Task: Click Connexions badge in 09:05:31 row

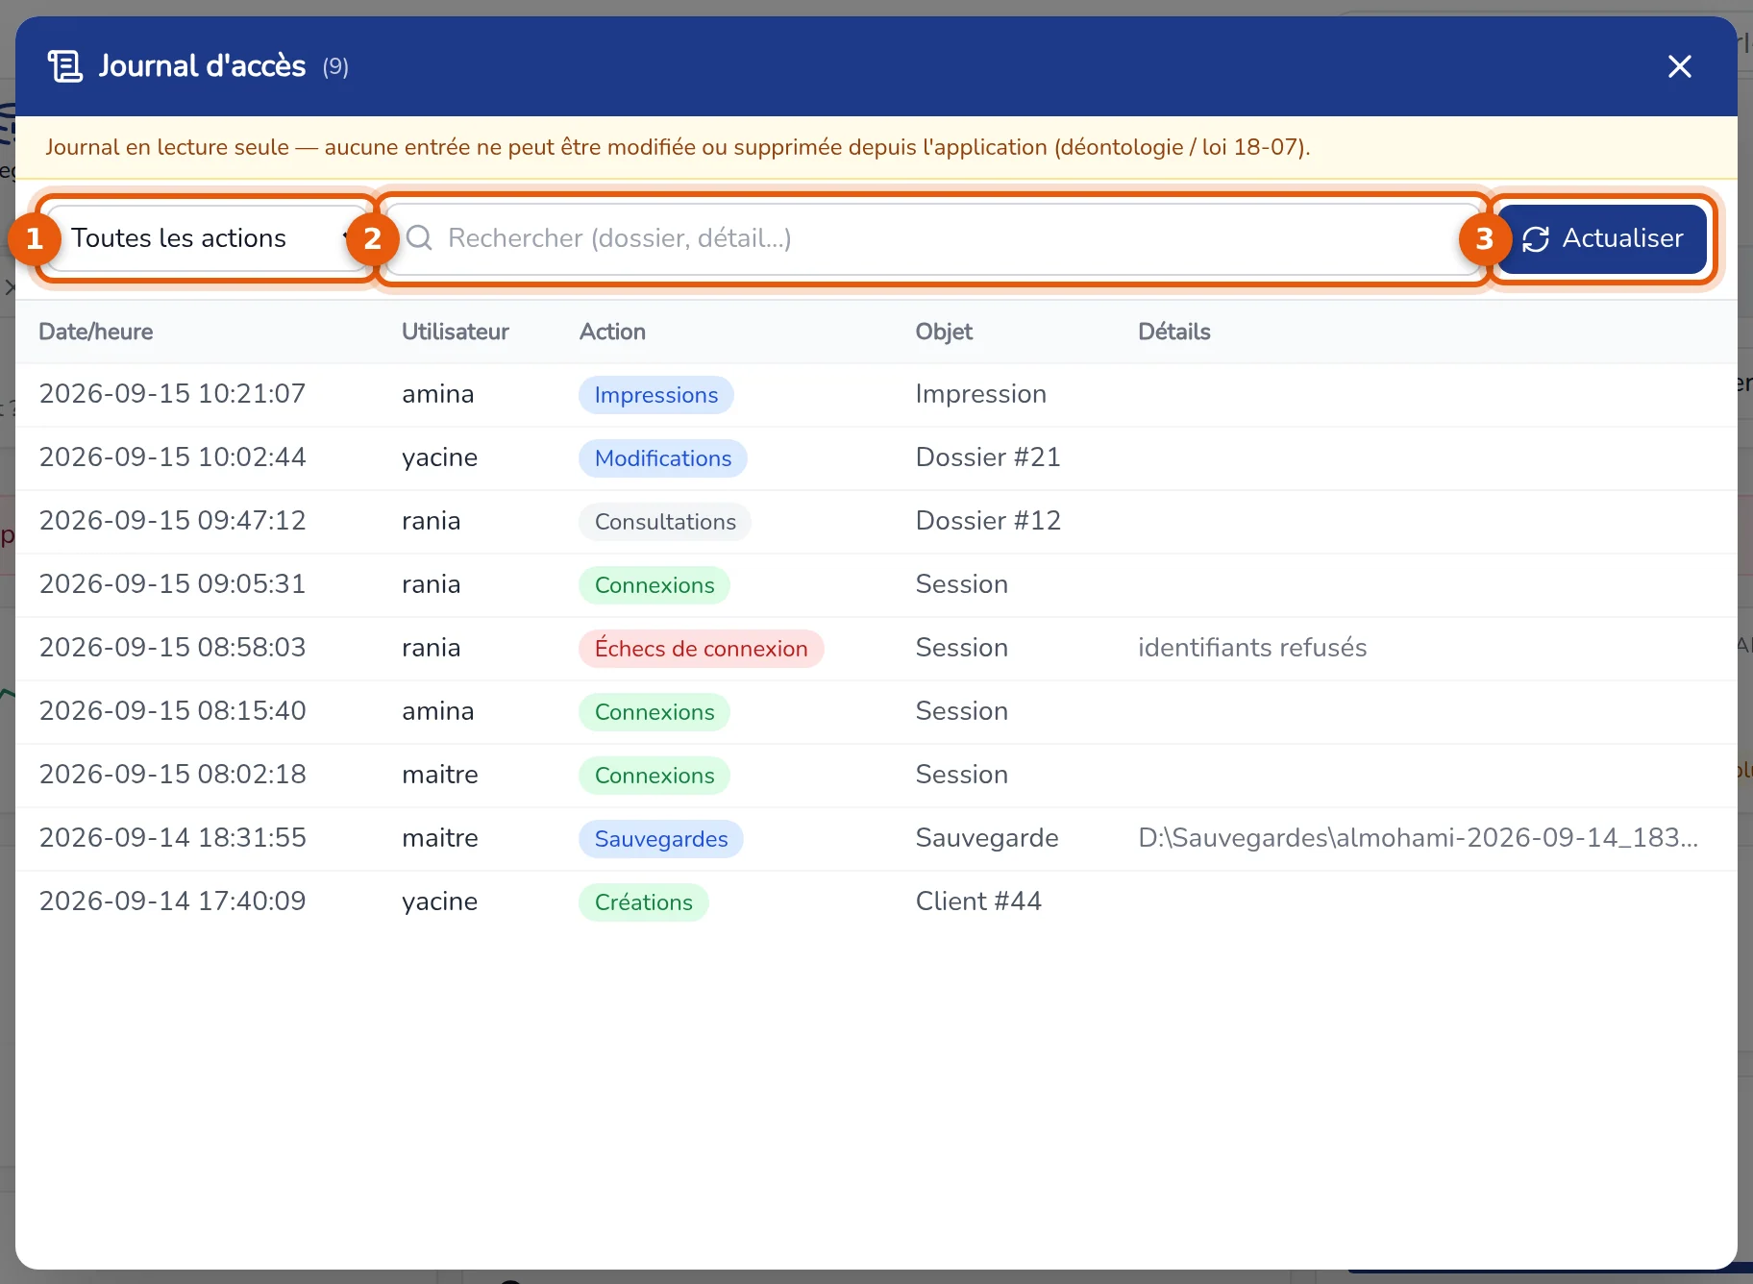Action: click(x=654, y=585)
